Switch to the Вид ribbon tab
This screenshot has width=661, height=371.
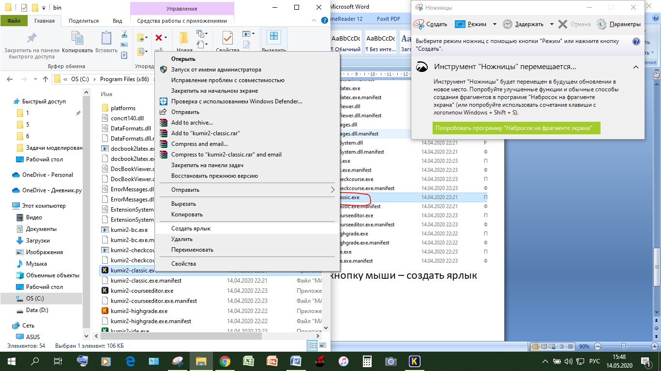pyautogui.click(x=117, y=21)
